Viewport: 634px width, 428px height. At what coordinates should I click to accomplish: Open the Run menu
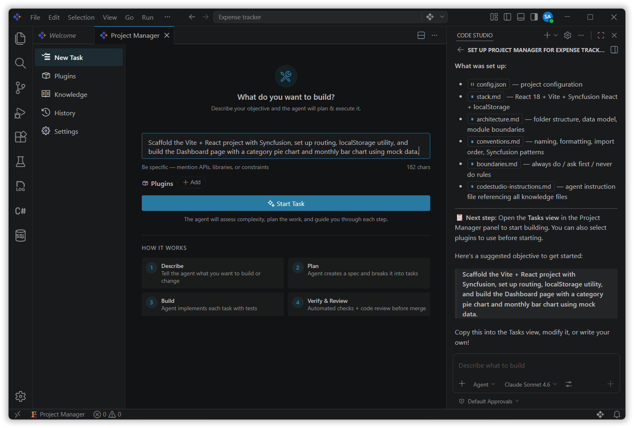click(x=148, y=17)
